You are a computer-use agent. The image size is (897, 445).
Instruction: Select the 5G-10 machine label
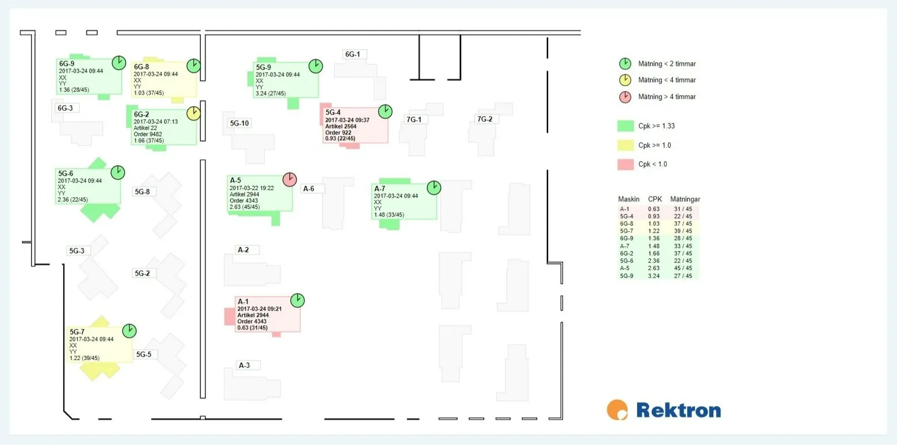(240, 123)
